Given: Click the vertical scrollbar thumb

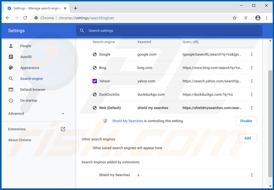Looking at the screenshot, I should click(270, 124).
